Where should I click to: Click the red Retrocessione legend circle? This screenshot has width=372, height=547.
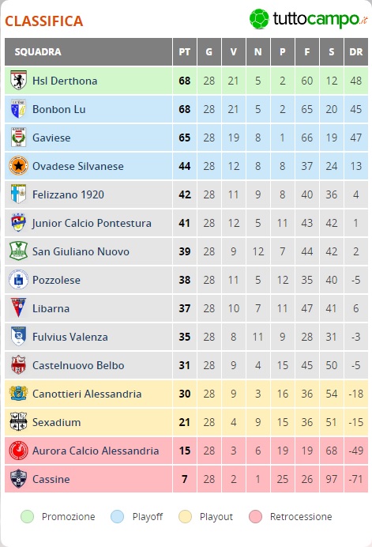click(x=256, y=517)
